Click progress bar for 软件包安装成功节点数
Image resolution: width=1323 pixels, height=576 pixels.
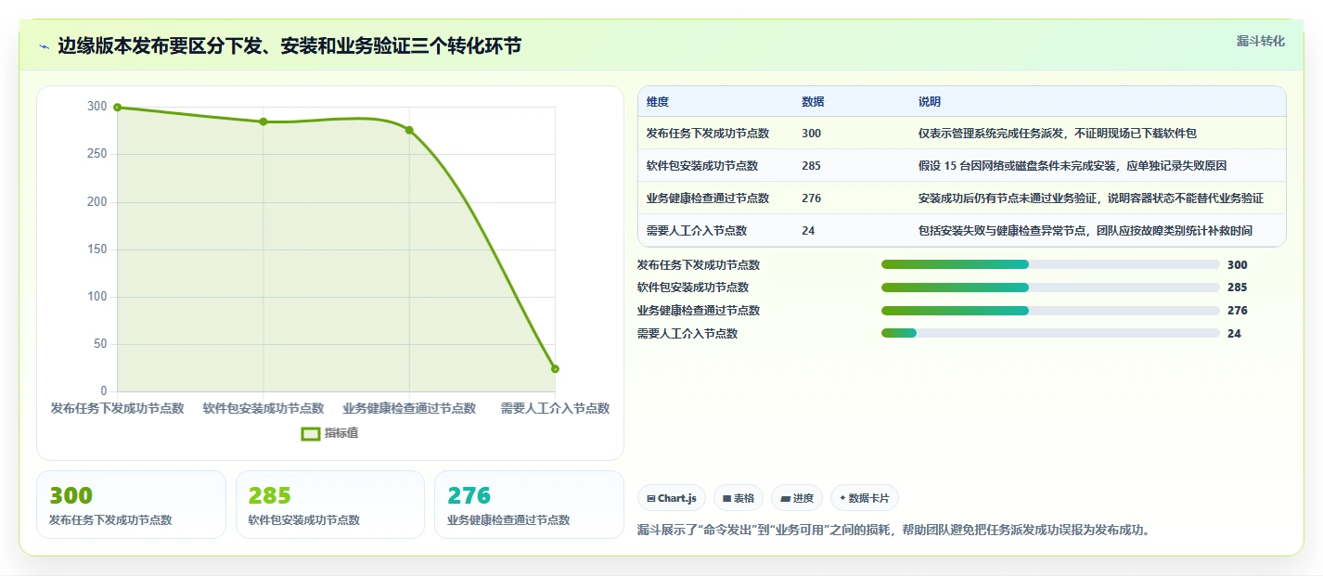1050,288
